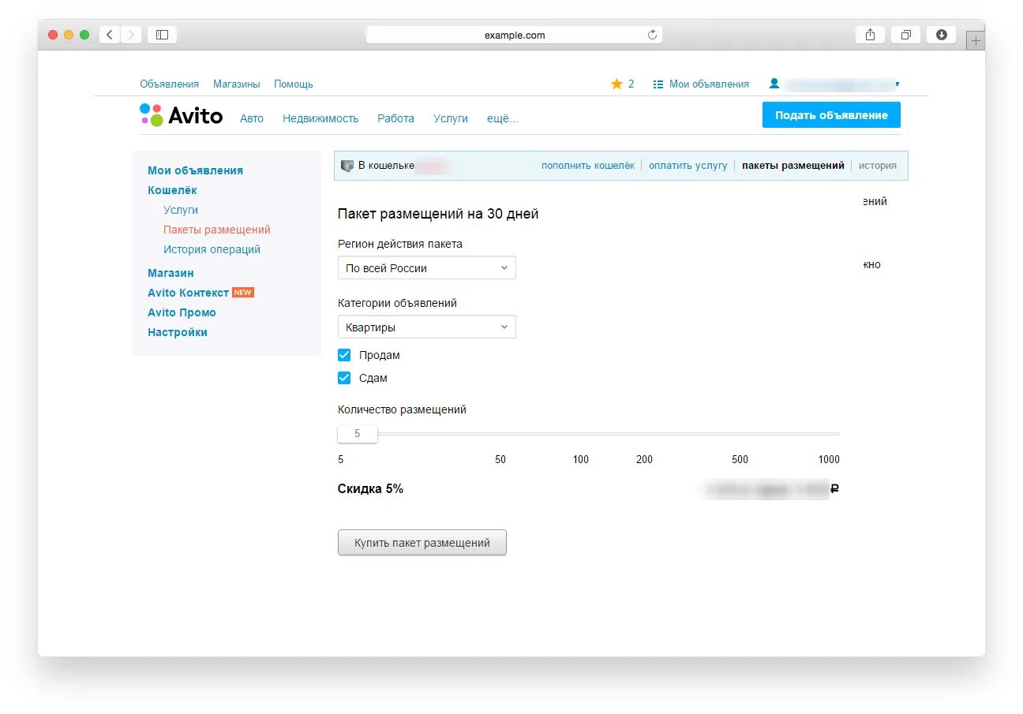
Task: Open the Недвижимость category
Action: pos(320,118)
